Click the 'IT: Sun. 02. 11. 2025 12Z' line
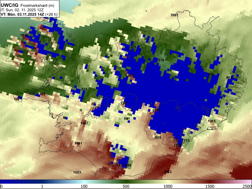 tap(22, 10)
